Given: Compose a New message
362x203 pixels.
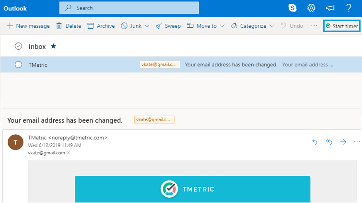Looking at the screenshot, I should click(28, 26).
